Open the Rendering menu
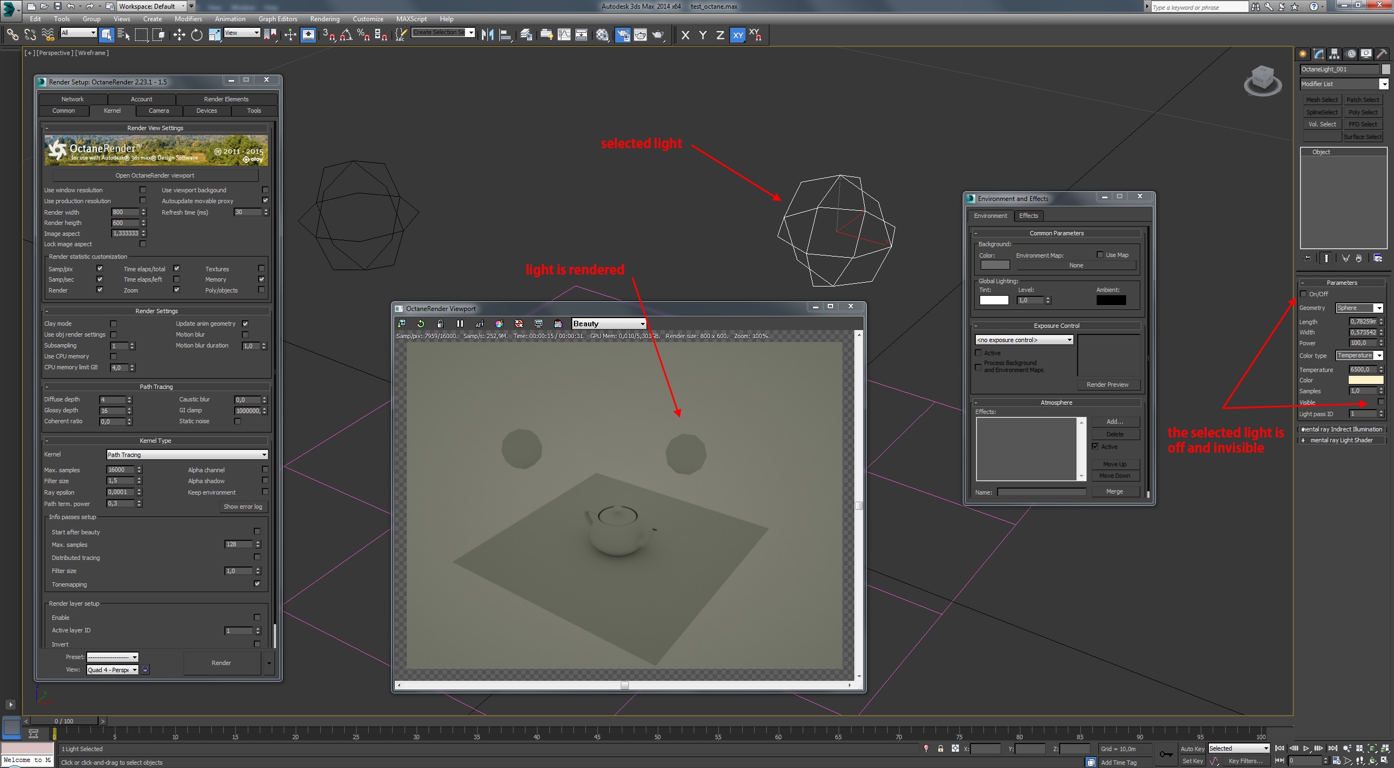The height and width of the screenshot is (768, 1394). [325, 19]
